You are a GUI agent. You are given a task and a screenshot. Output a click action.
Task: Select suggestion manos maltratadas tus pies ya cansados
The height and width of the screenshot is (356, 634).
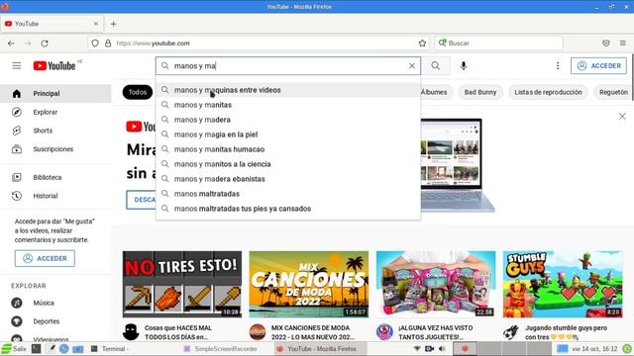tap(288, 209)
